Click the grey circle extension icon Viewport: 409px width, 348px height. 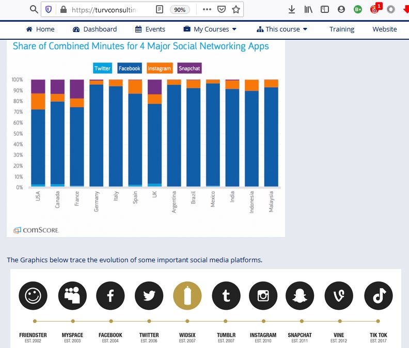pos(391,10)
